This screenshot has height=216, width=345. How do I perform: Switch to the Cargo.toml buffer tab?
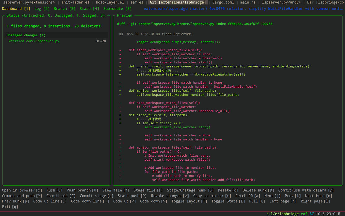coord(223,2)
